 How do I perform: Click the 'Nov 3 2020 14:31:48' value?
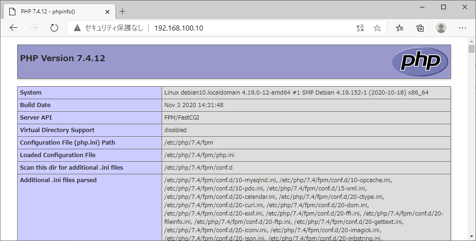click(x=194, y=105)
